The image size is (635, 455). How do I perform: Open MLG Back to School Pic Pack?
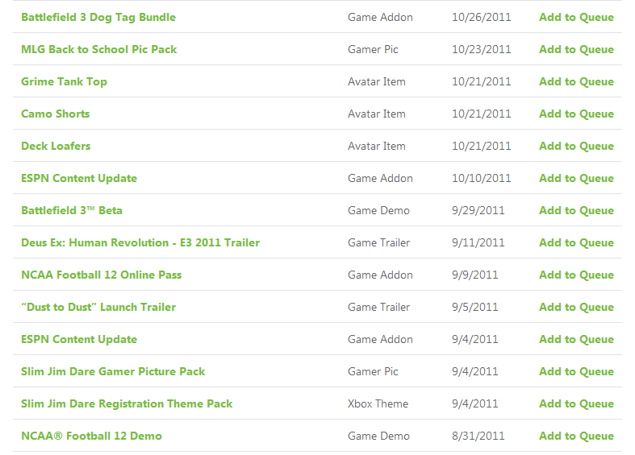click(98, 49)
